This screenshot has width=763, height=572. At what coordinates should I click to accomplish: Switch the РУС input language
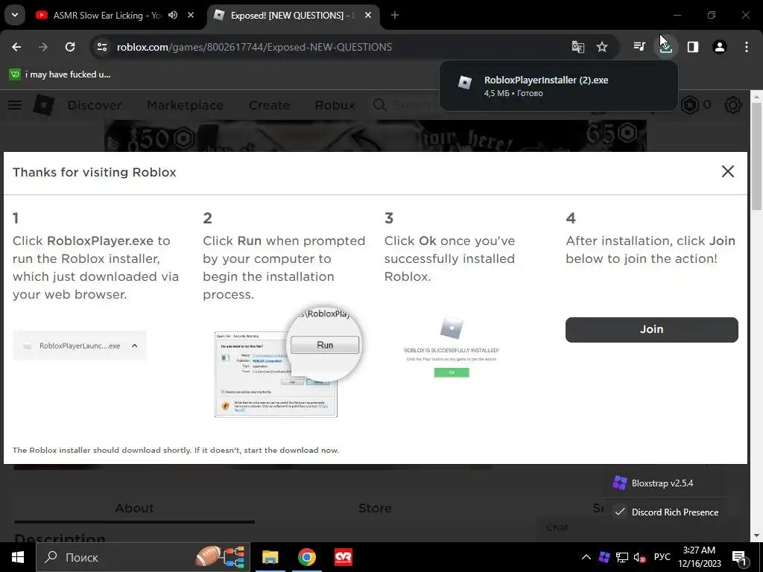point(662,557)
